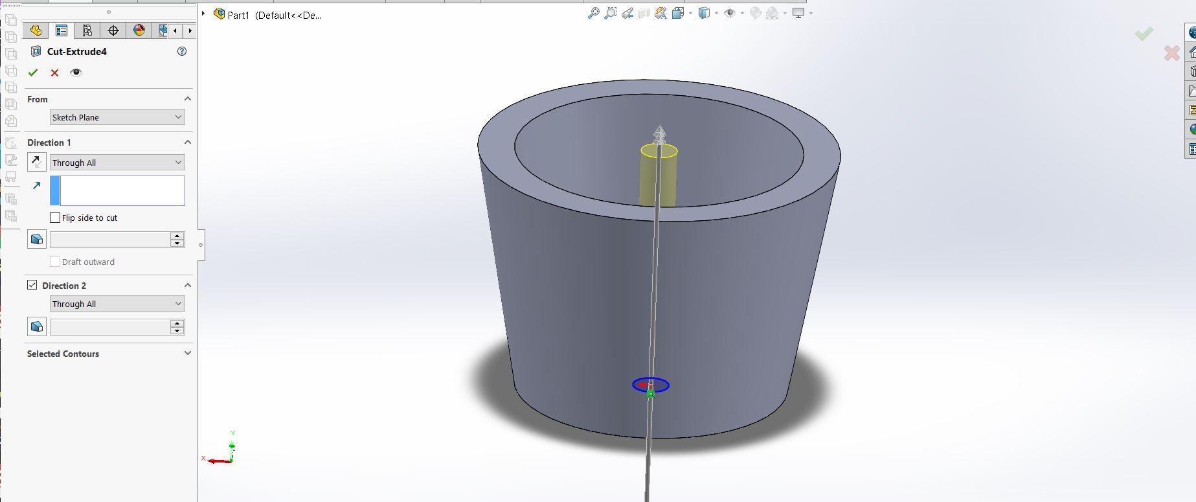Decrease Direction 1 draft angle stepper
The height and width of the screenshot is (502, 1196).
coord(177,244)
